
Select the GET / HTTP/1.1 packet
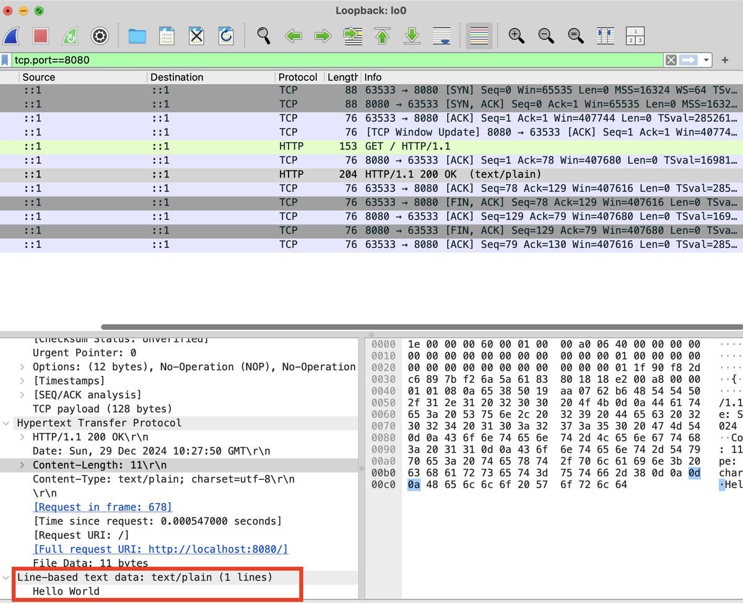click(x=371, y=147)
